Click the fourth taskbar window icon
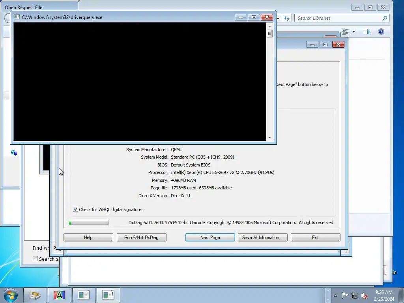The width and height of the screenshot is (404, 303). [x=108, y=295]
